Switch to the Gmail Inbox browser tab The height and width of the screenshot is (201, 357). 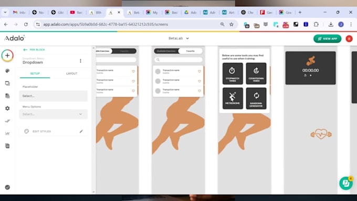pos(19,13)
